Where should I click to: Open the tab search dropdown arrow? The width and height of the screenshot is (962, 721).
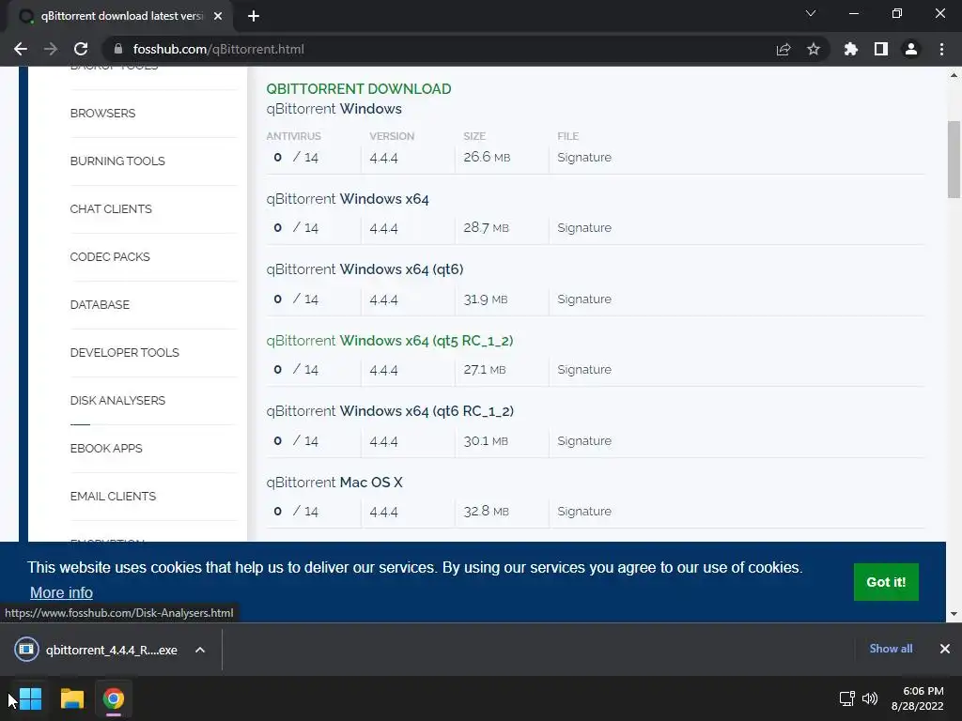(811, 13)
